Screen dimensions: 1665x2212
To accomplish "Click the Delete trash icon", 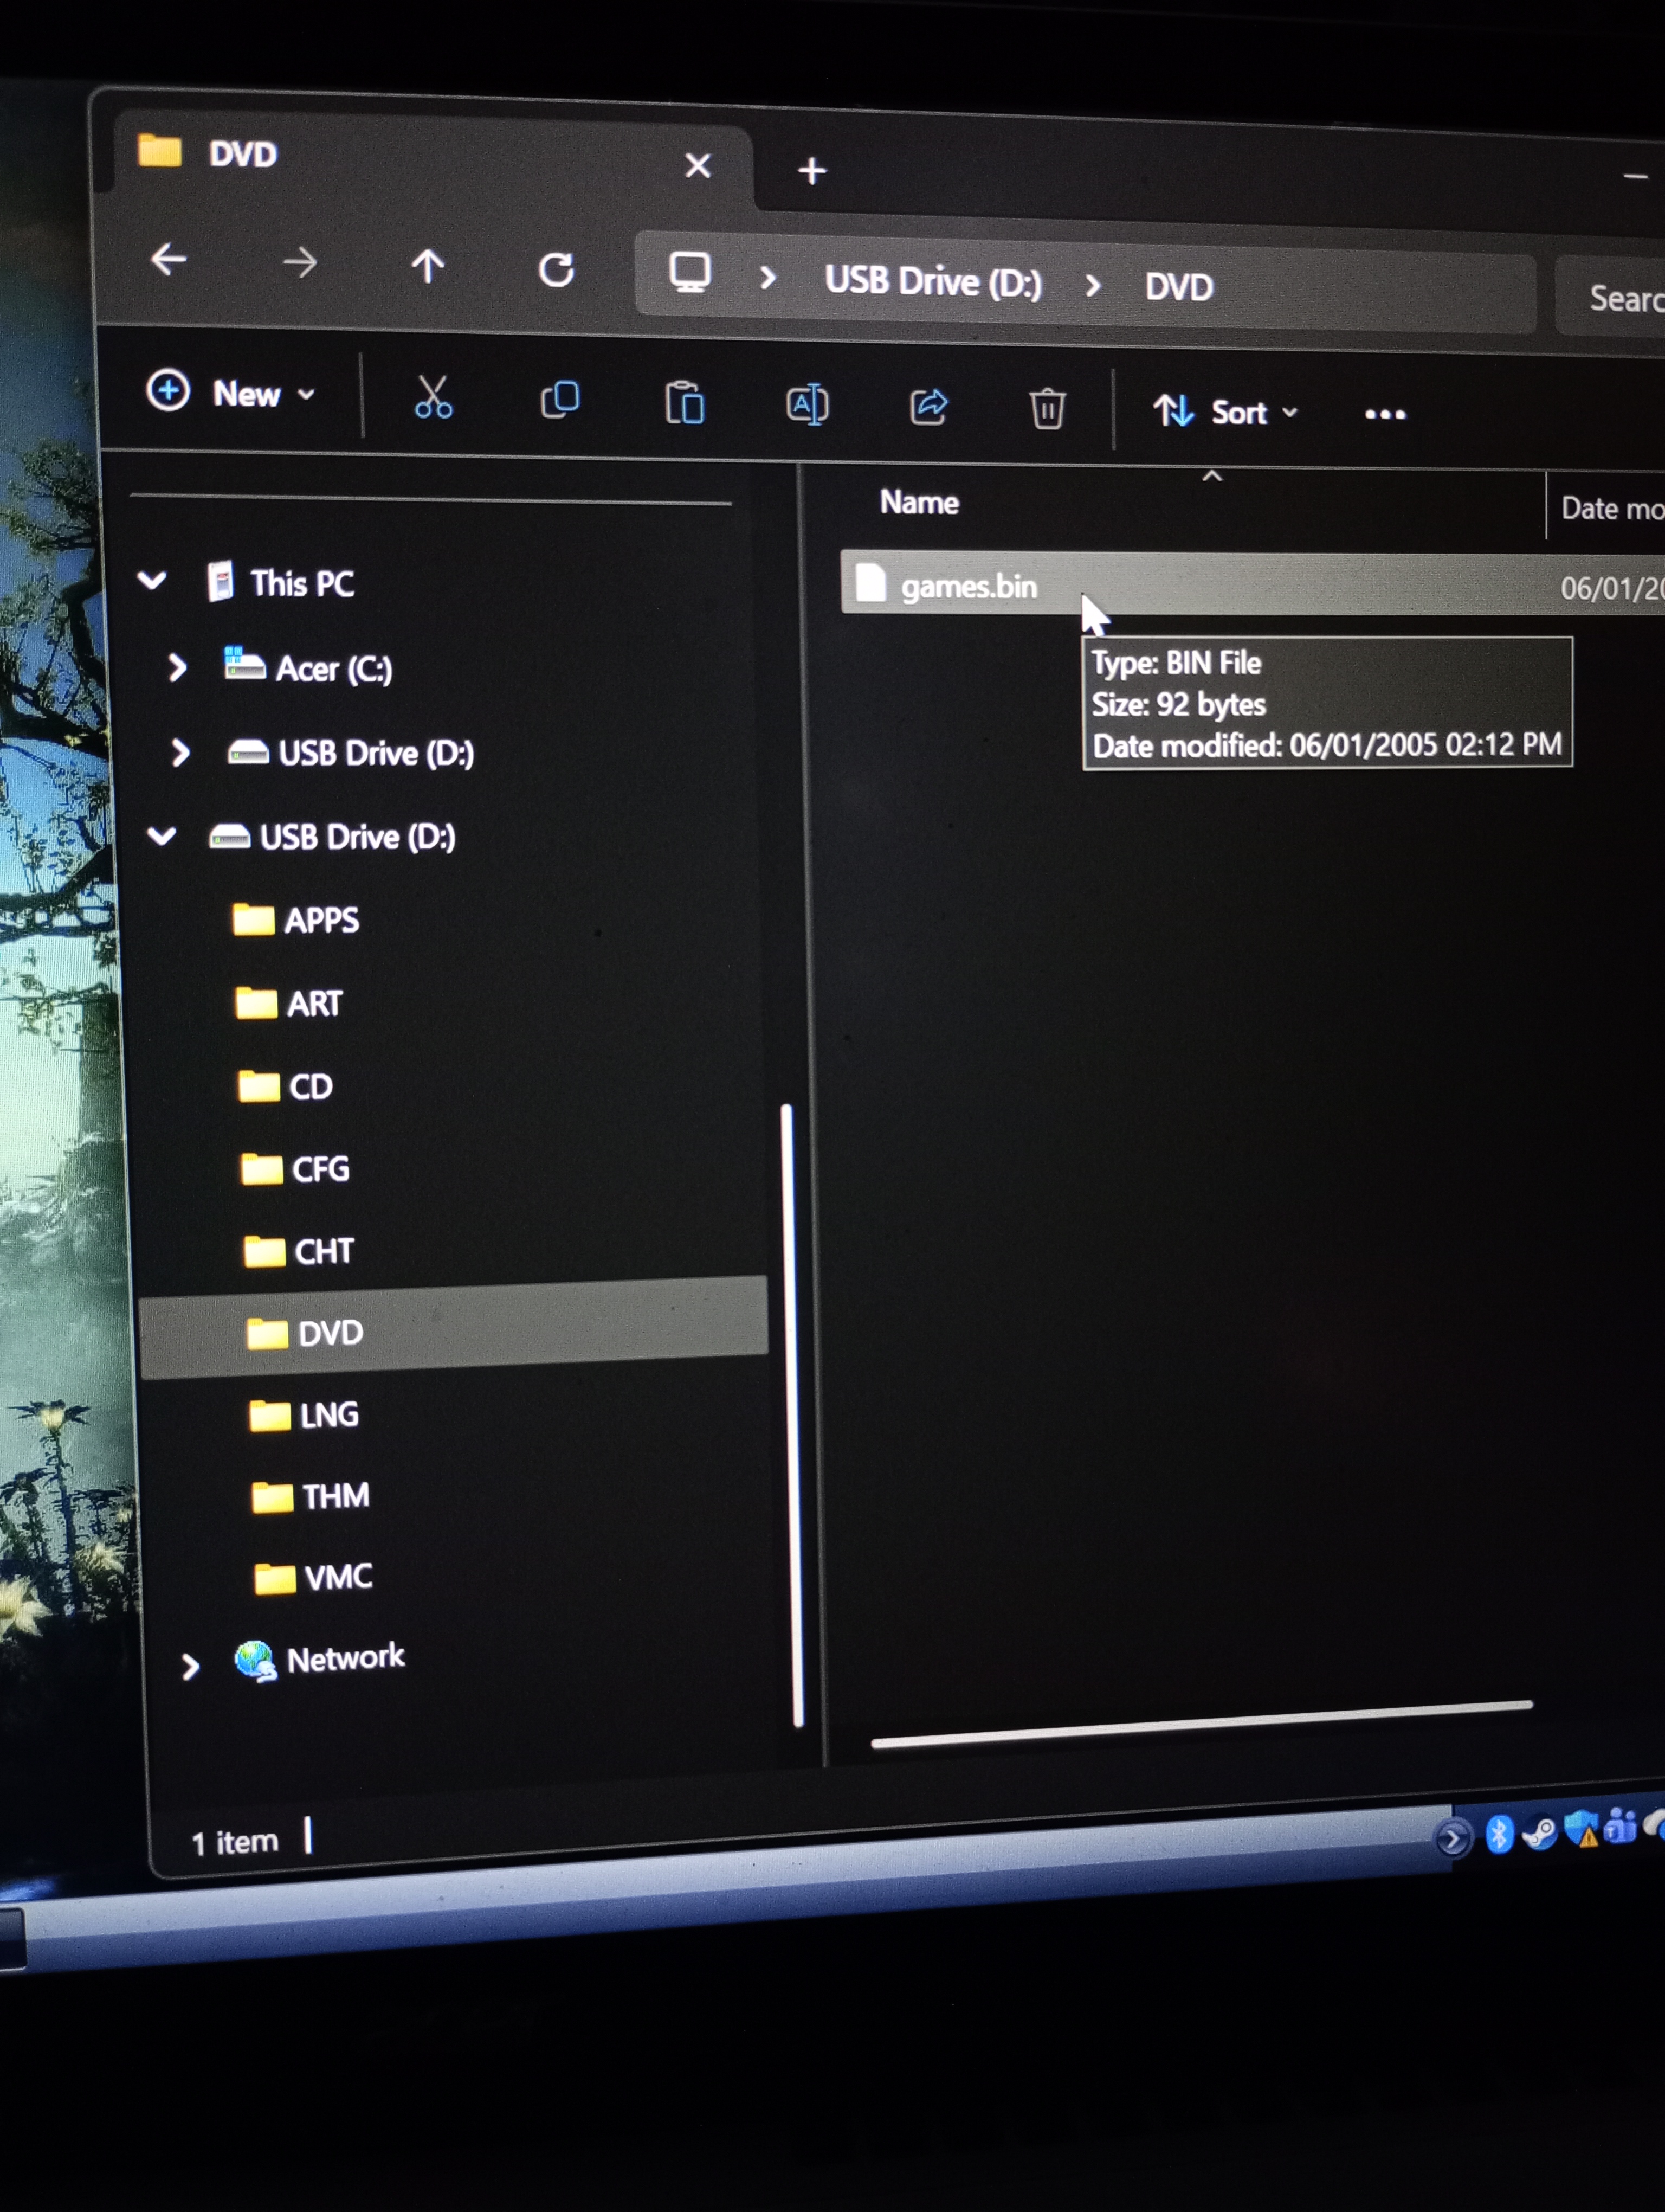I will click(x=1047, y=409).
